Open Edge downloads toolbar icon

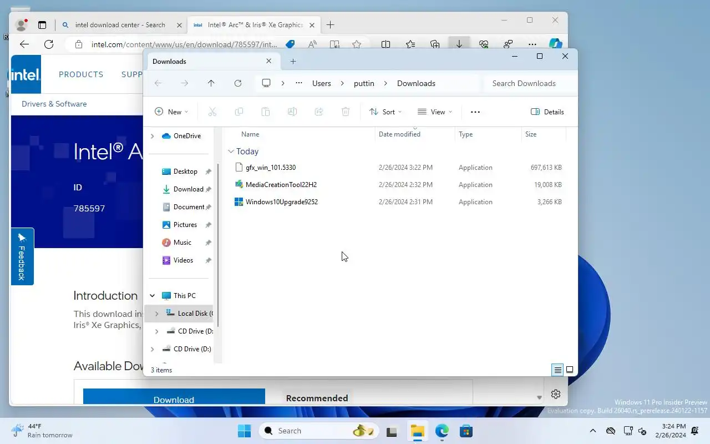pyautogui.click(x=459, y=44)
